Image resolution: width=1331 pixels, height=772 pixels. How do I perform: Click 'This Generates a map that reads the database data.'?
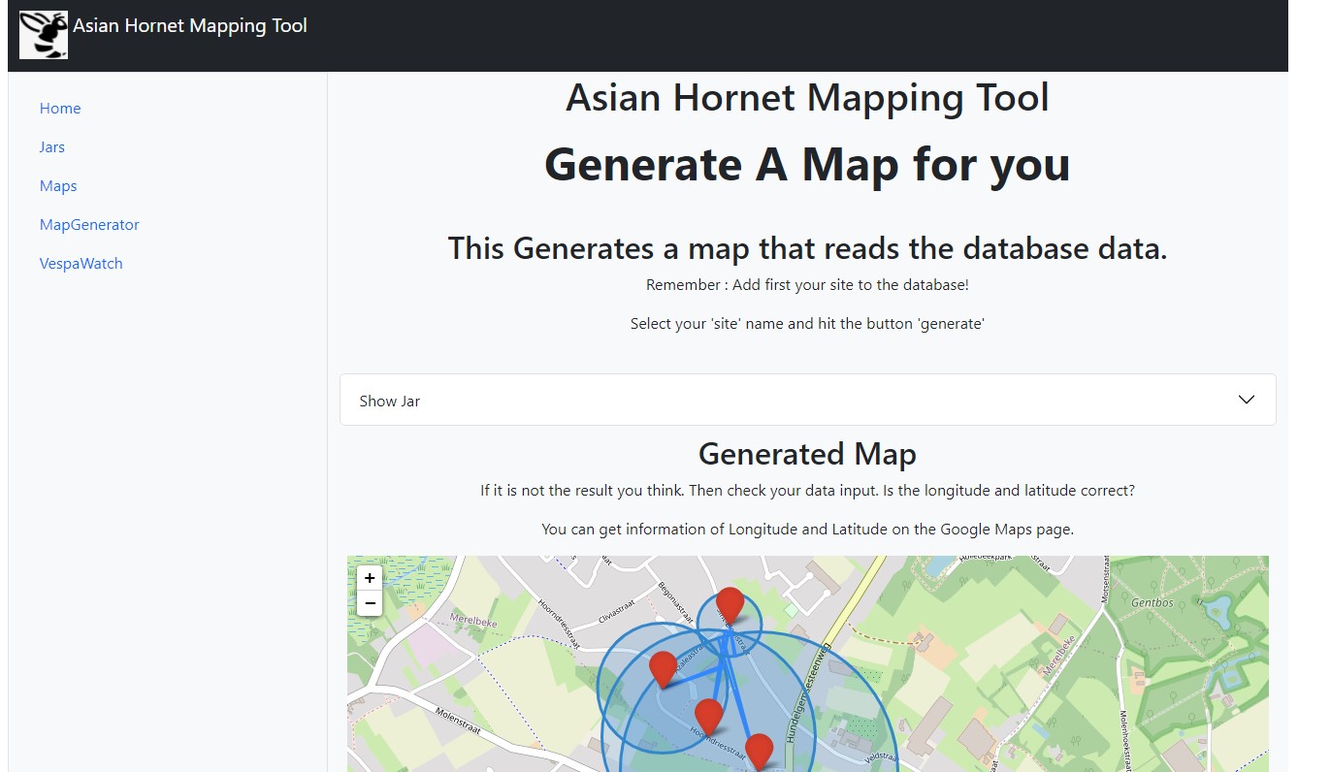807,248
